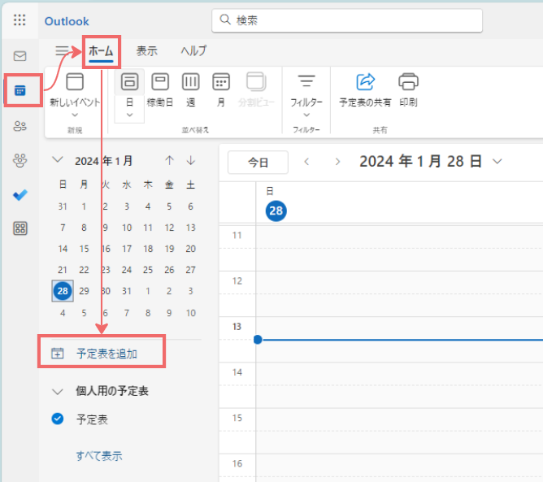
Task: Share calendar (予定表の共有)
Action: pos(365,89)
